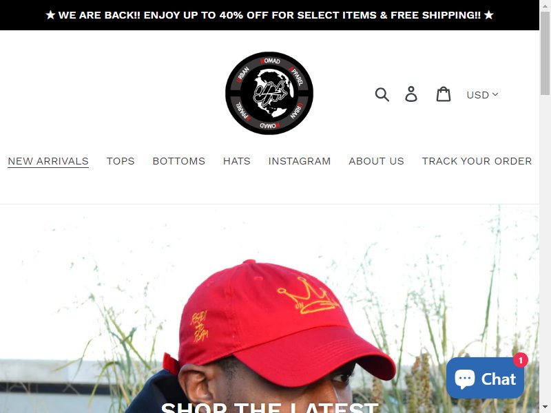Screen dimensions: 551x413
Task: Select HATS from the navigation
Action: pyautogui.click(x=237, y=161)
